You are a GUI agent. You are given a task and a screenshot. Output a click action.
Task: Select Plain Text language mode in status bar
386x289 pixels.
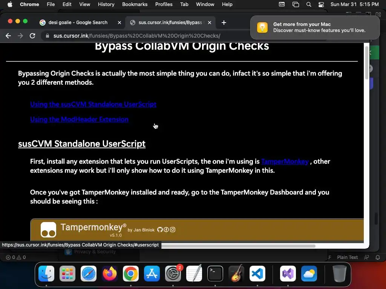click(347, 257)
